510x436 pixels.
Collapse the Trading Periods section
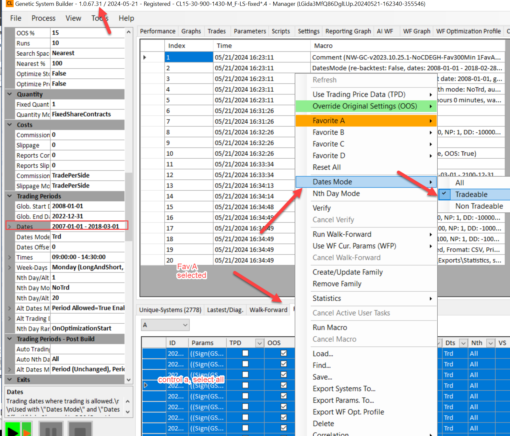[10, 196]
